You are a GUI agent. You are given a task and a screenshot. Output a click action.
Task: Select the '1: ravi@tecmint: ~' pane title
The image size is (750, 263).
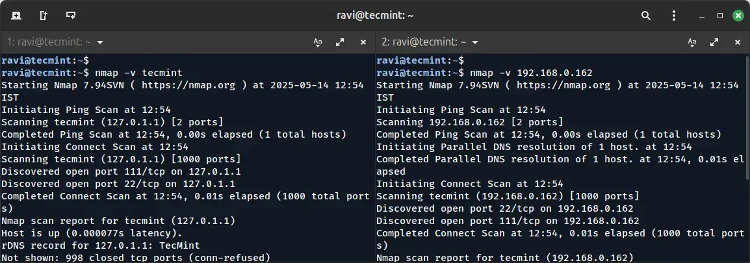[x=49, y=42]
